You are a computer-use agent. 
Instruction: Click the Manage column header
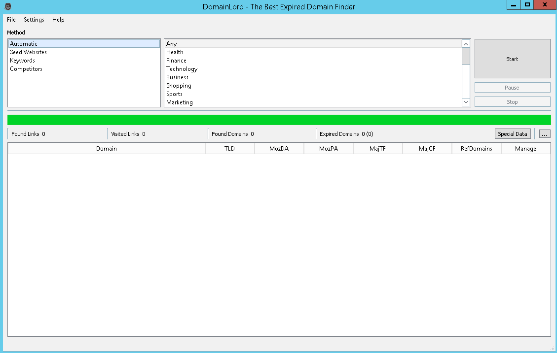click(526, 149)
